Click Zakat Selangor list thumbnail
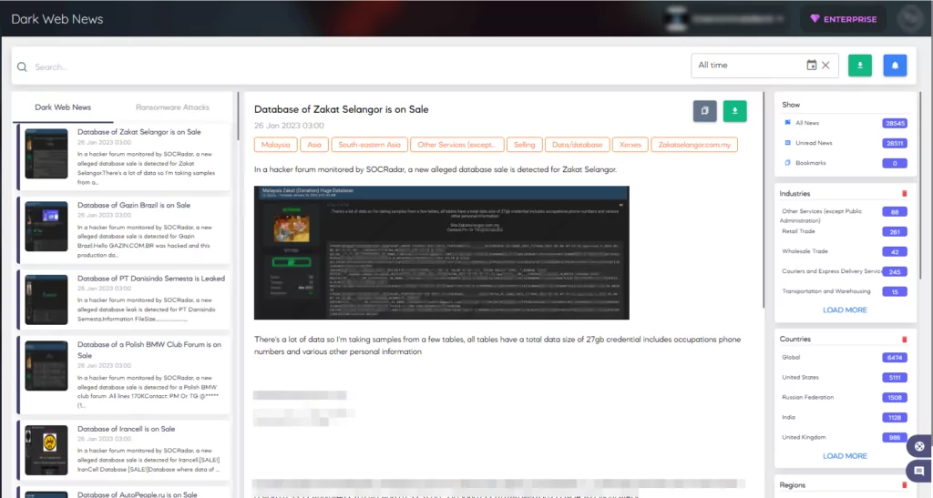 coord(46,154)
